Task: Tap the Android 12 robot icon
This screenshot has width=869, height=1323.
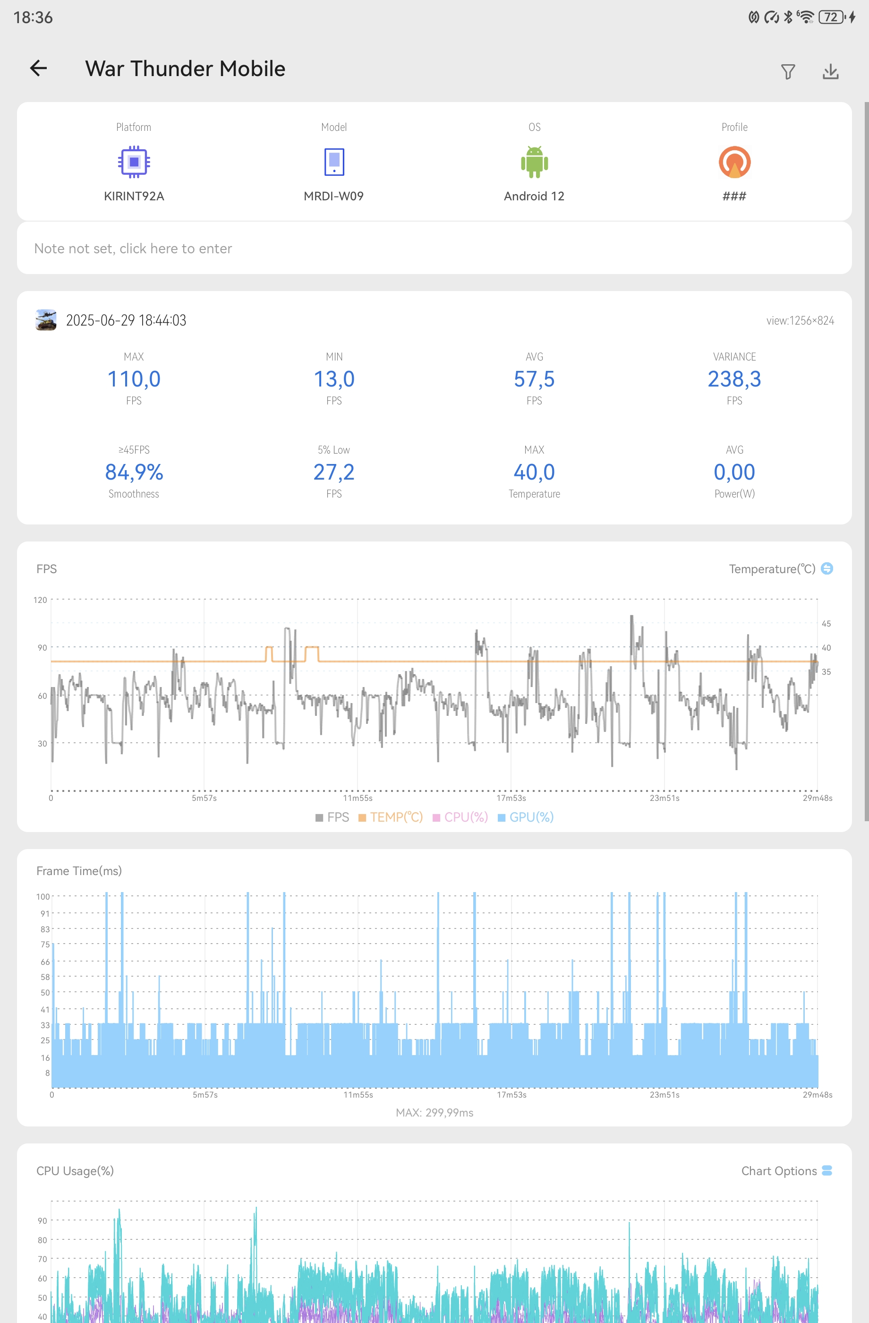Action: pyautogui.click(x=535, y=162)
